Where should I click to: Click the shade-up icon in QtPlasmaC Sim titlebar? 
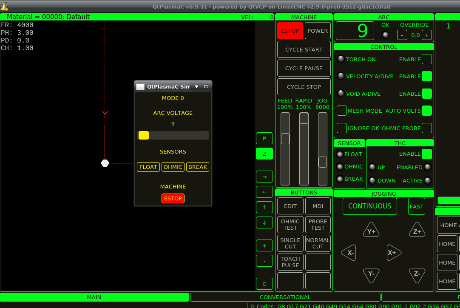(196, 86)
